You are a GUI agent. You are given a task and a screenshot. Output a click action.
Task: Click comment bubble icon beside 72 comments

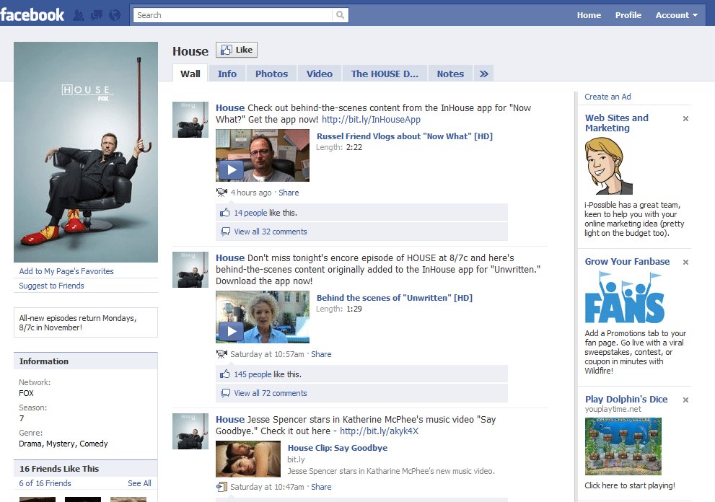tap(225, 393)
